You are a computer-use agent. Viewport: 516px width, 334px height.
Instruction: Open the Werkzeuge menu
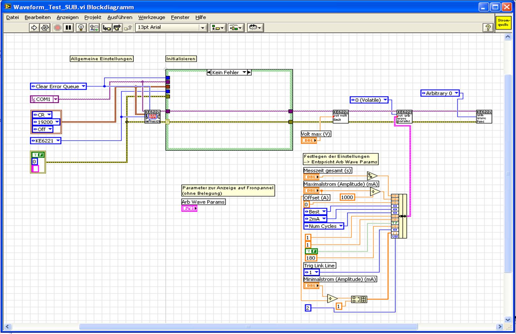pyautogui.click(x=151, y=17)
